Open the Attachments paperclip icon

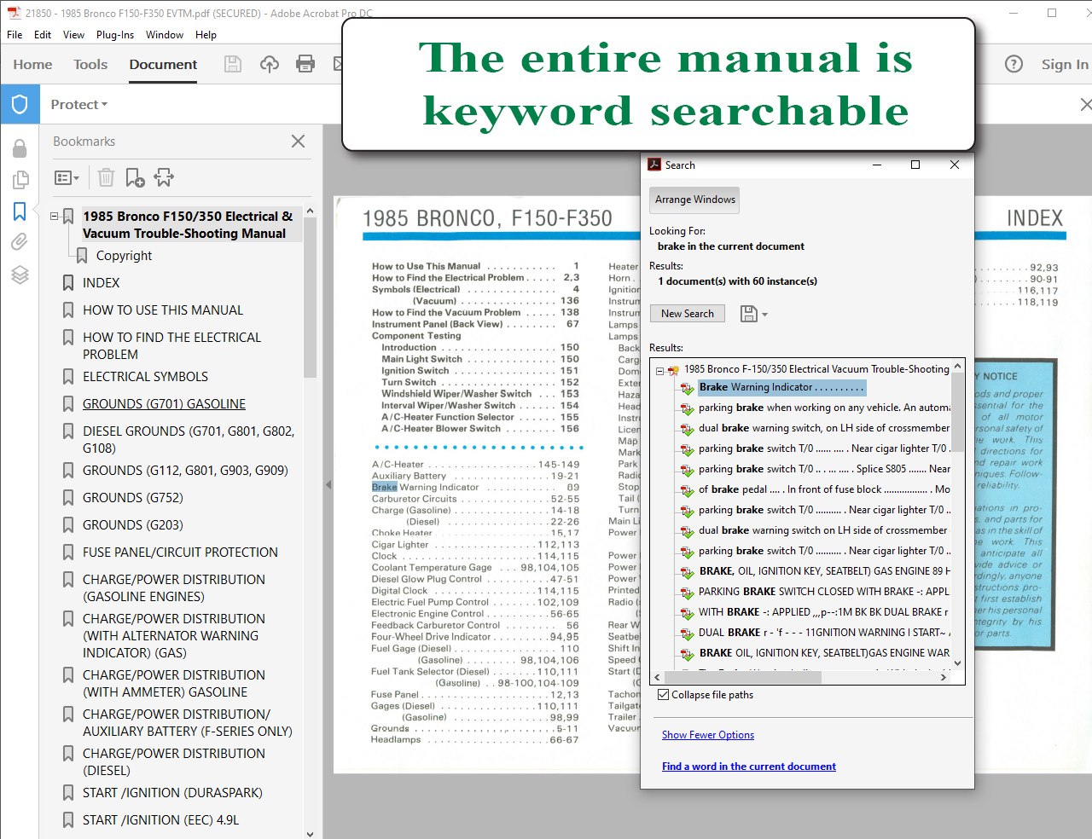(x=20, y=242)
